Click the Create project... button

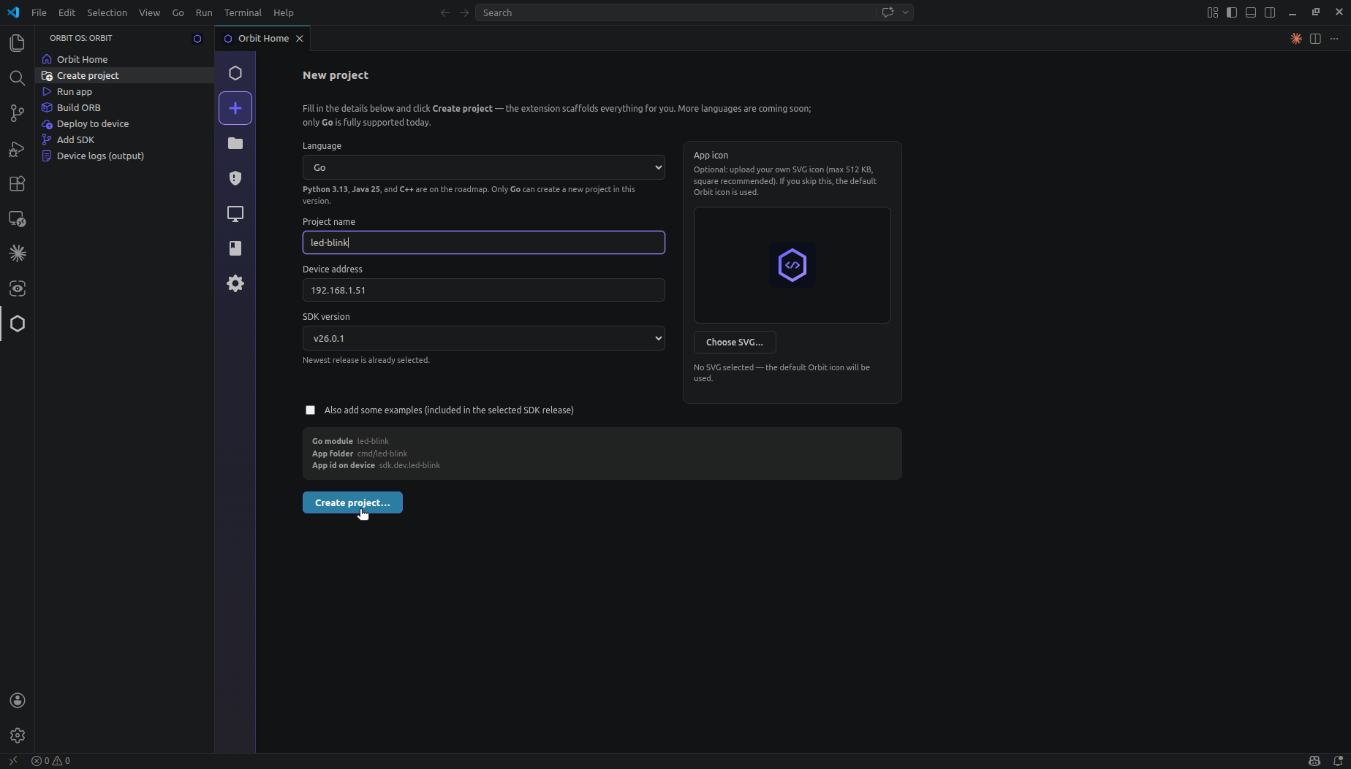click(x=352, y=502)
